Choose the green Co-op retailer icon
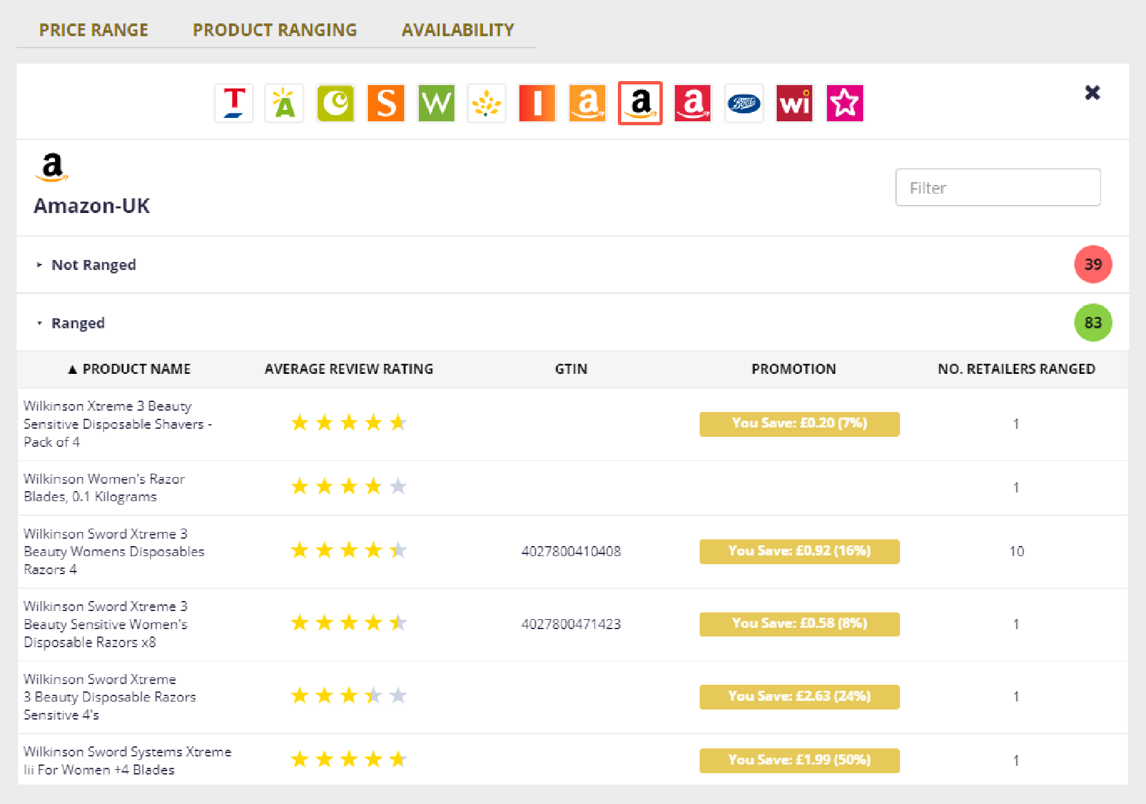This screenshot has width=1146, height=804. (335, 103)
